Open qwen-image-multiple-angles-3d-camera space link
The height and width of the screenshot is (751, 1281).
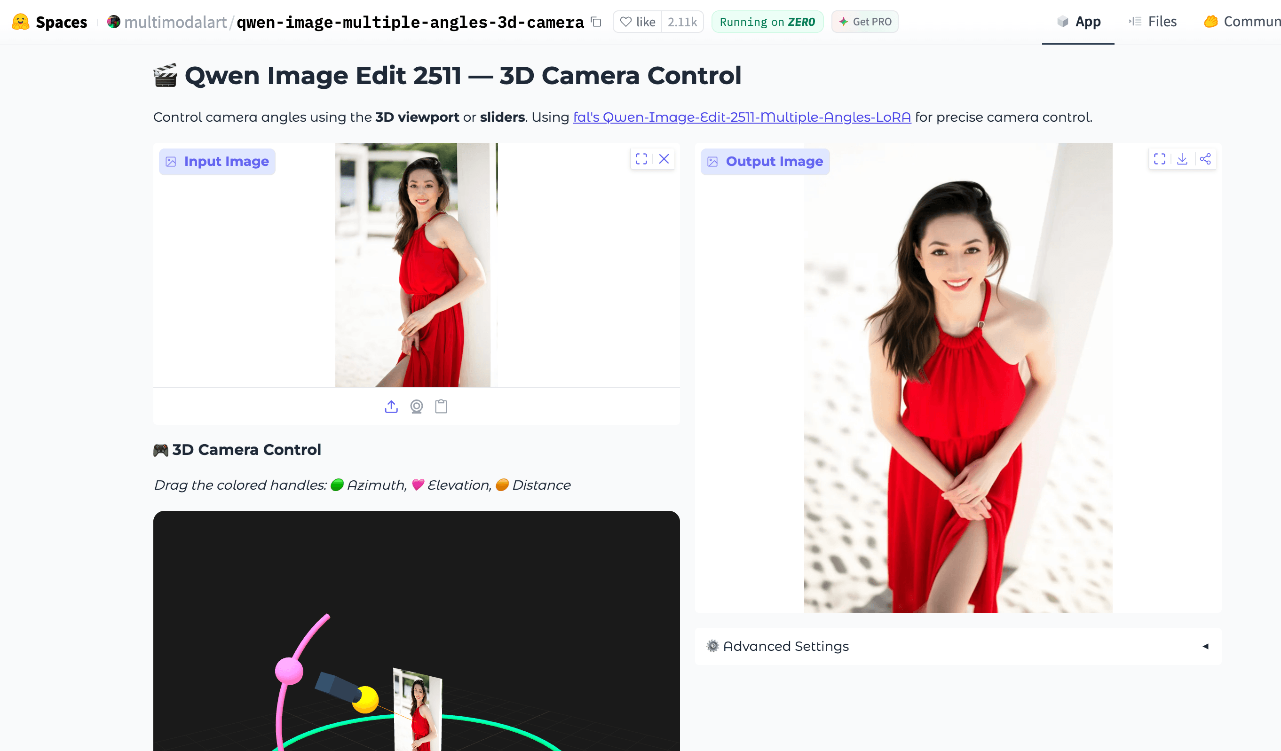[x=410, y=22]
